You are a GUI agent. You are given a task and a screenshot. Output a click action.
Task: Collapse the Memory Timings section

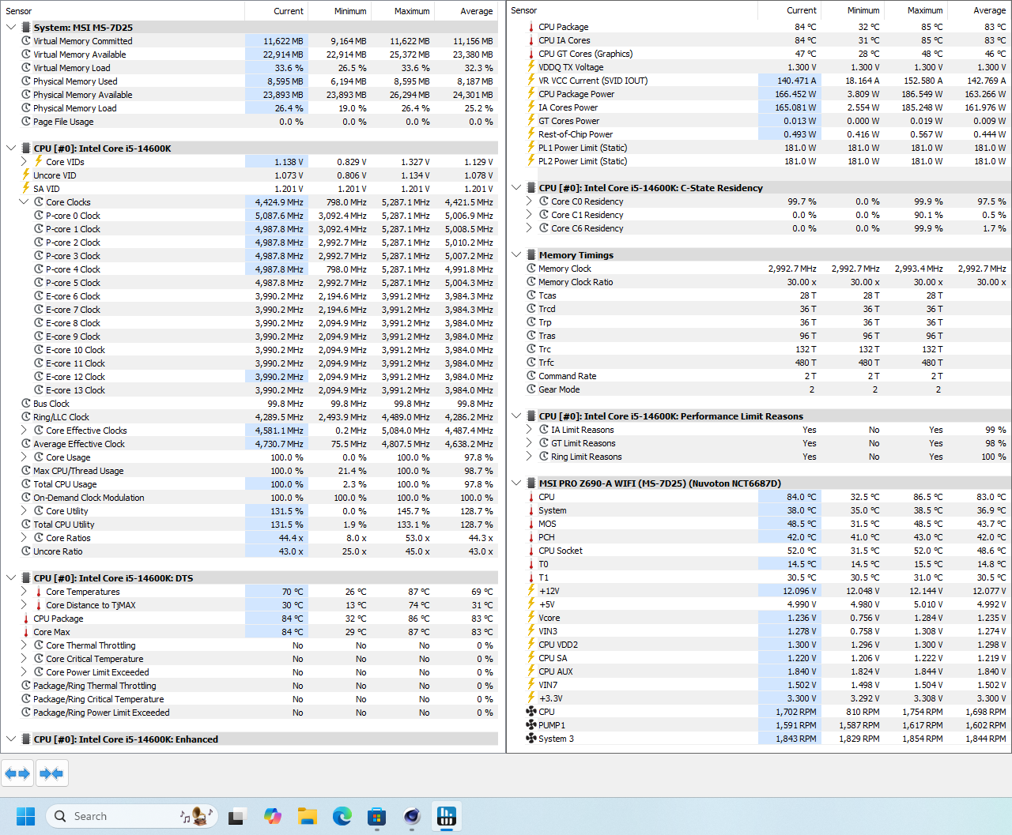(x=516, y=255)
